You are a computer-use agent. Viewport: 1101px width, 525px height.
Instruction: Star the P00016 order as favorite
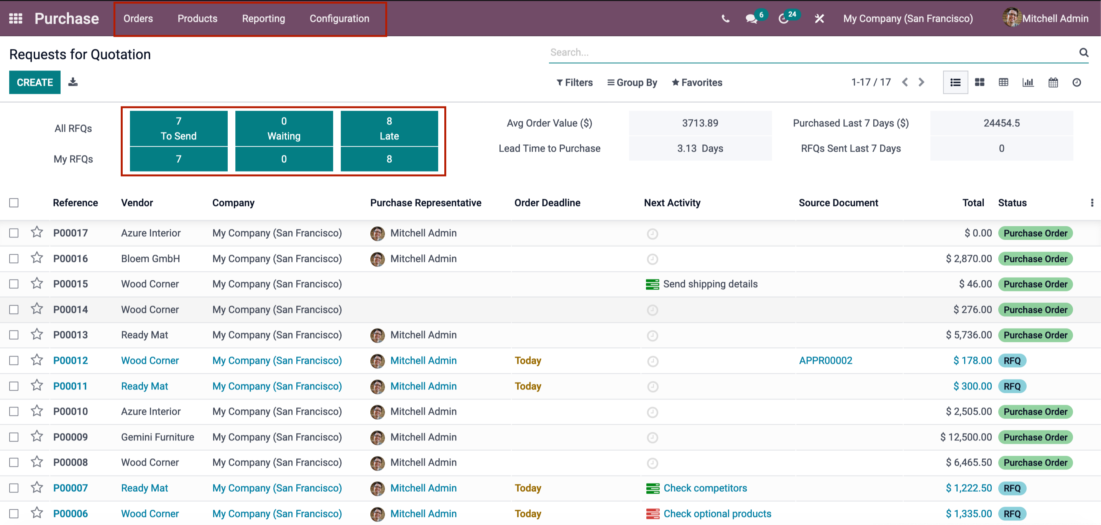click(x=37, y=258)
